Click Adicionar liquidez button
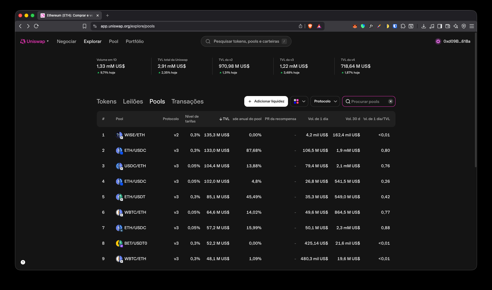Viewport: 492px width, 290px height. point(266,101)
